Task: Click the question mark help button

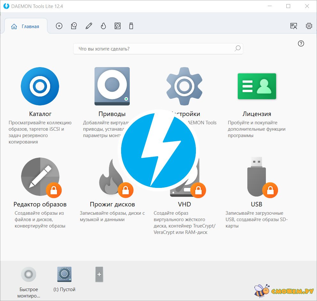Action: 301,44
